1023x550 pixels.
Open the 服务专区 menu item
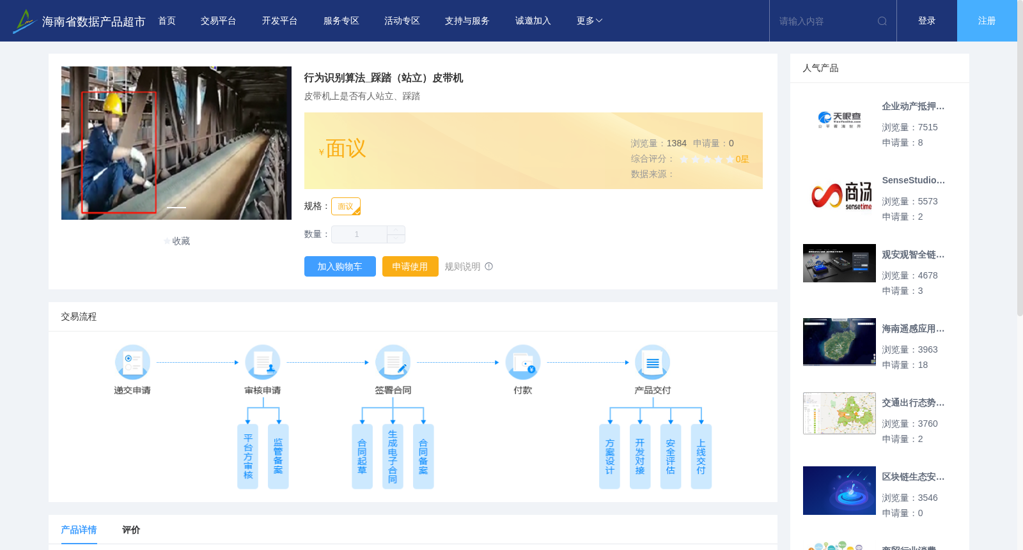pyautogui.click(x=341, y=21)
